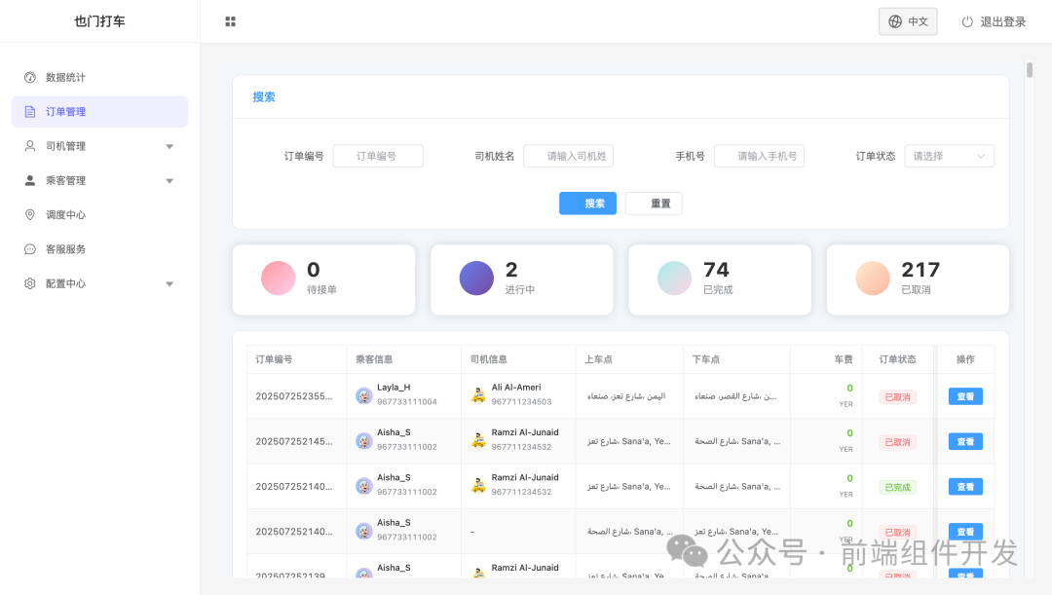Click the driver avatar for Ali Al-Ameri
Image resolution: width=1052 pixels, height=595 pixels.
click(478, 394)
